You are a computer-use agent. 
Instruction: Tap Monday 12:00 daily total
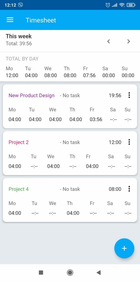(12, 75)
